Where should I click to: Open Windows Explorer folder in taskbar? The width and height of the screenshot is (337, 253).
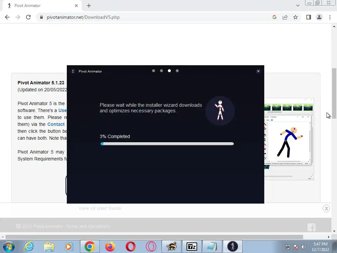[49, 246]
